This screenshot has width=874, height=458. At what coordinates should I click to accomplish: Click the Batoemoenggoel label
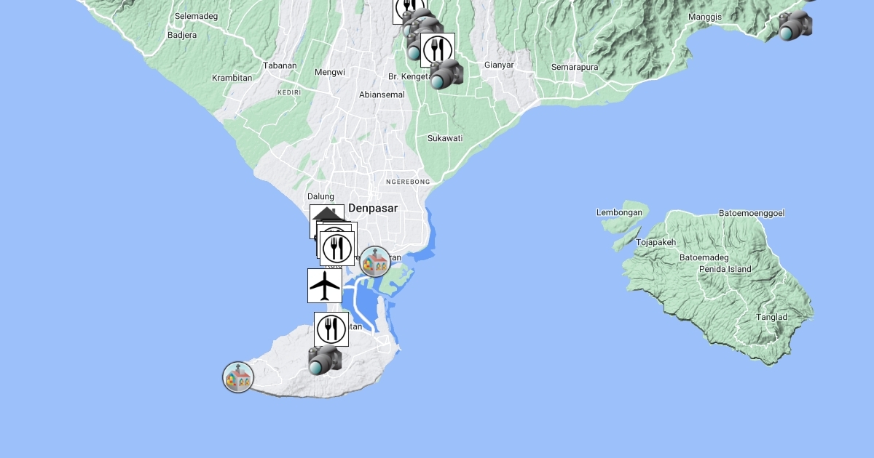pos(752,213)
